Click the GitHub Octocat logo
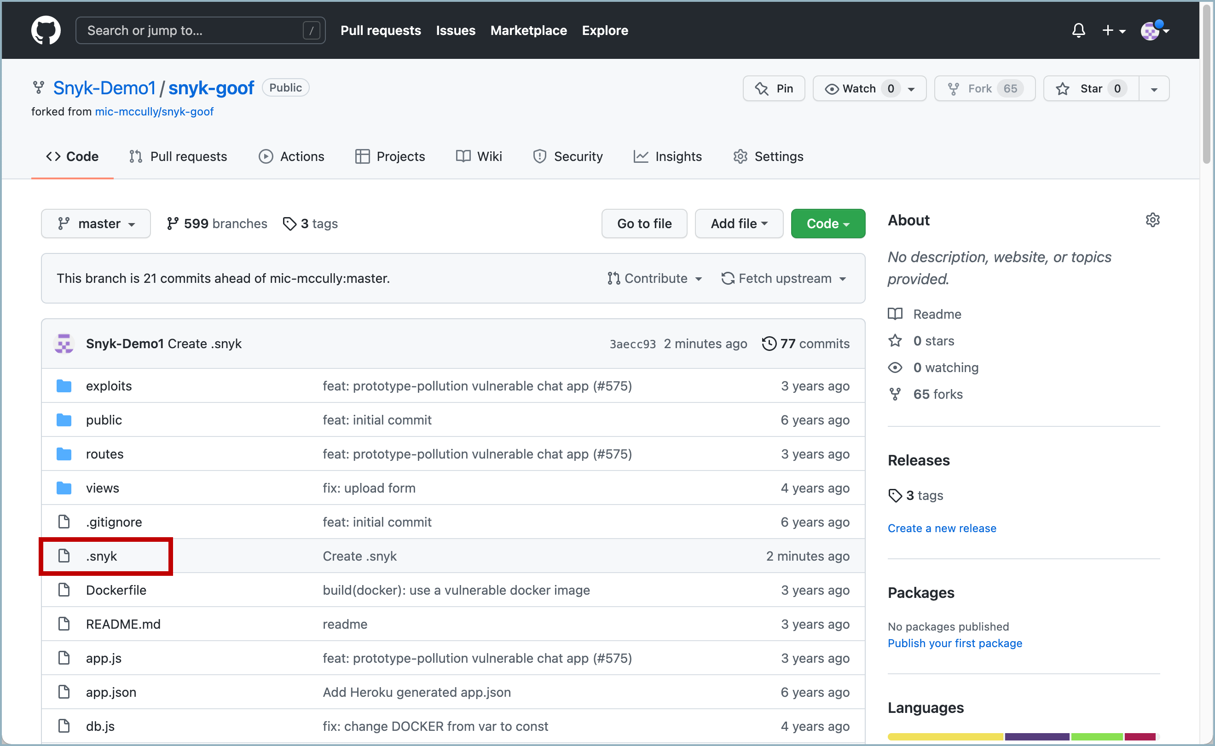 coord(46,30)
